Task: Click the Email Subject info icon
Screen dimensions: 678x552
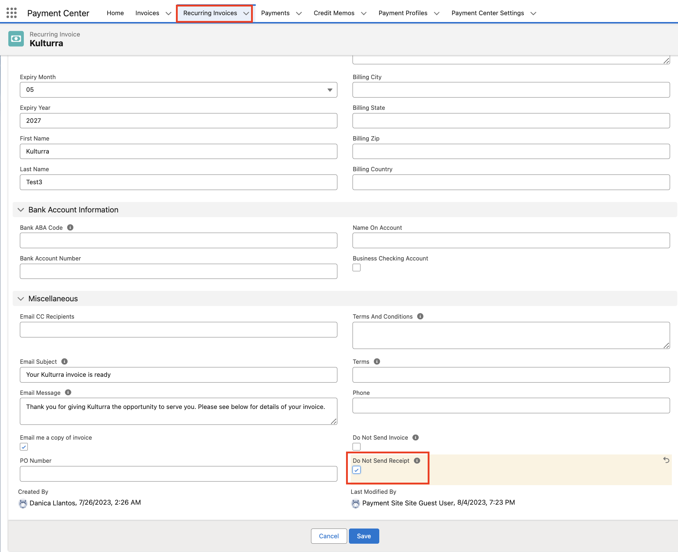Action: coord(65,362)
